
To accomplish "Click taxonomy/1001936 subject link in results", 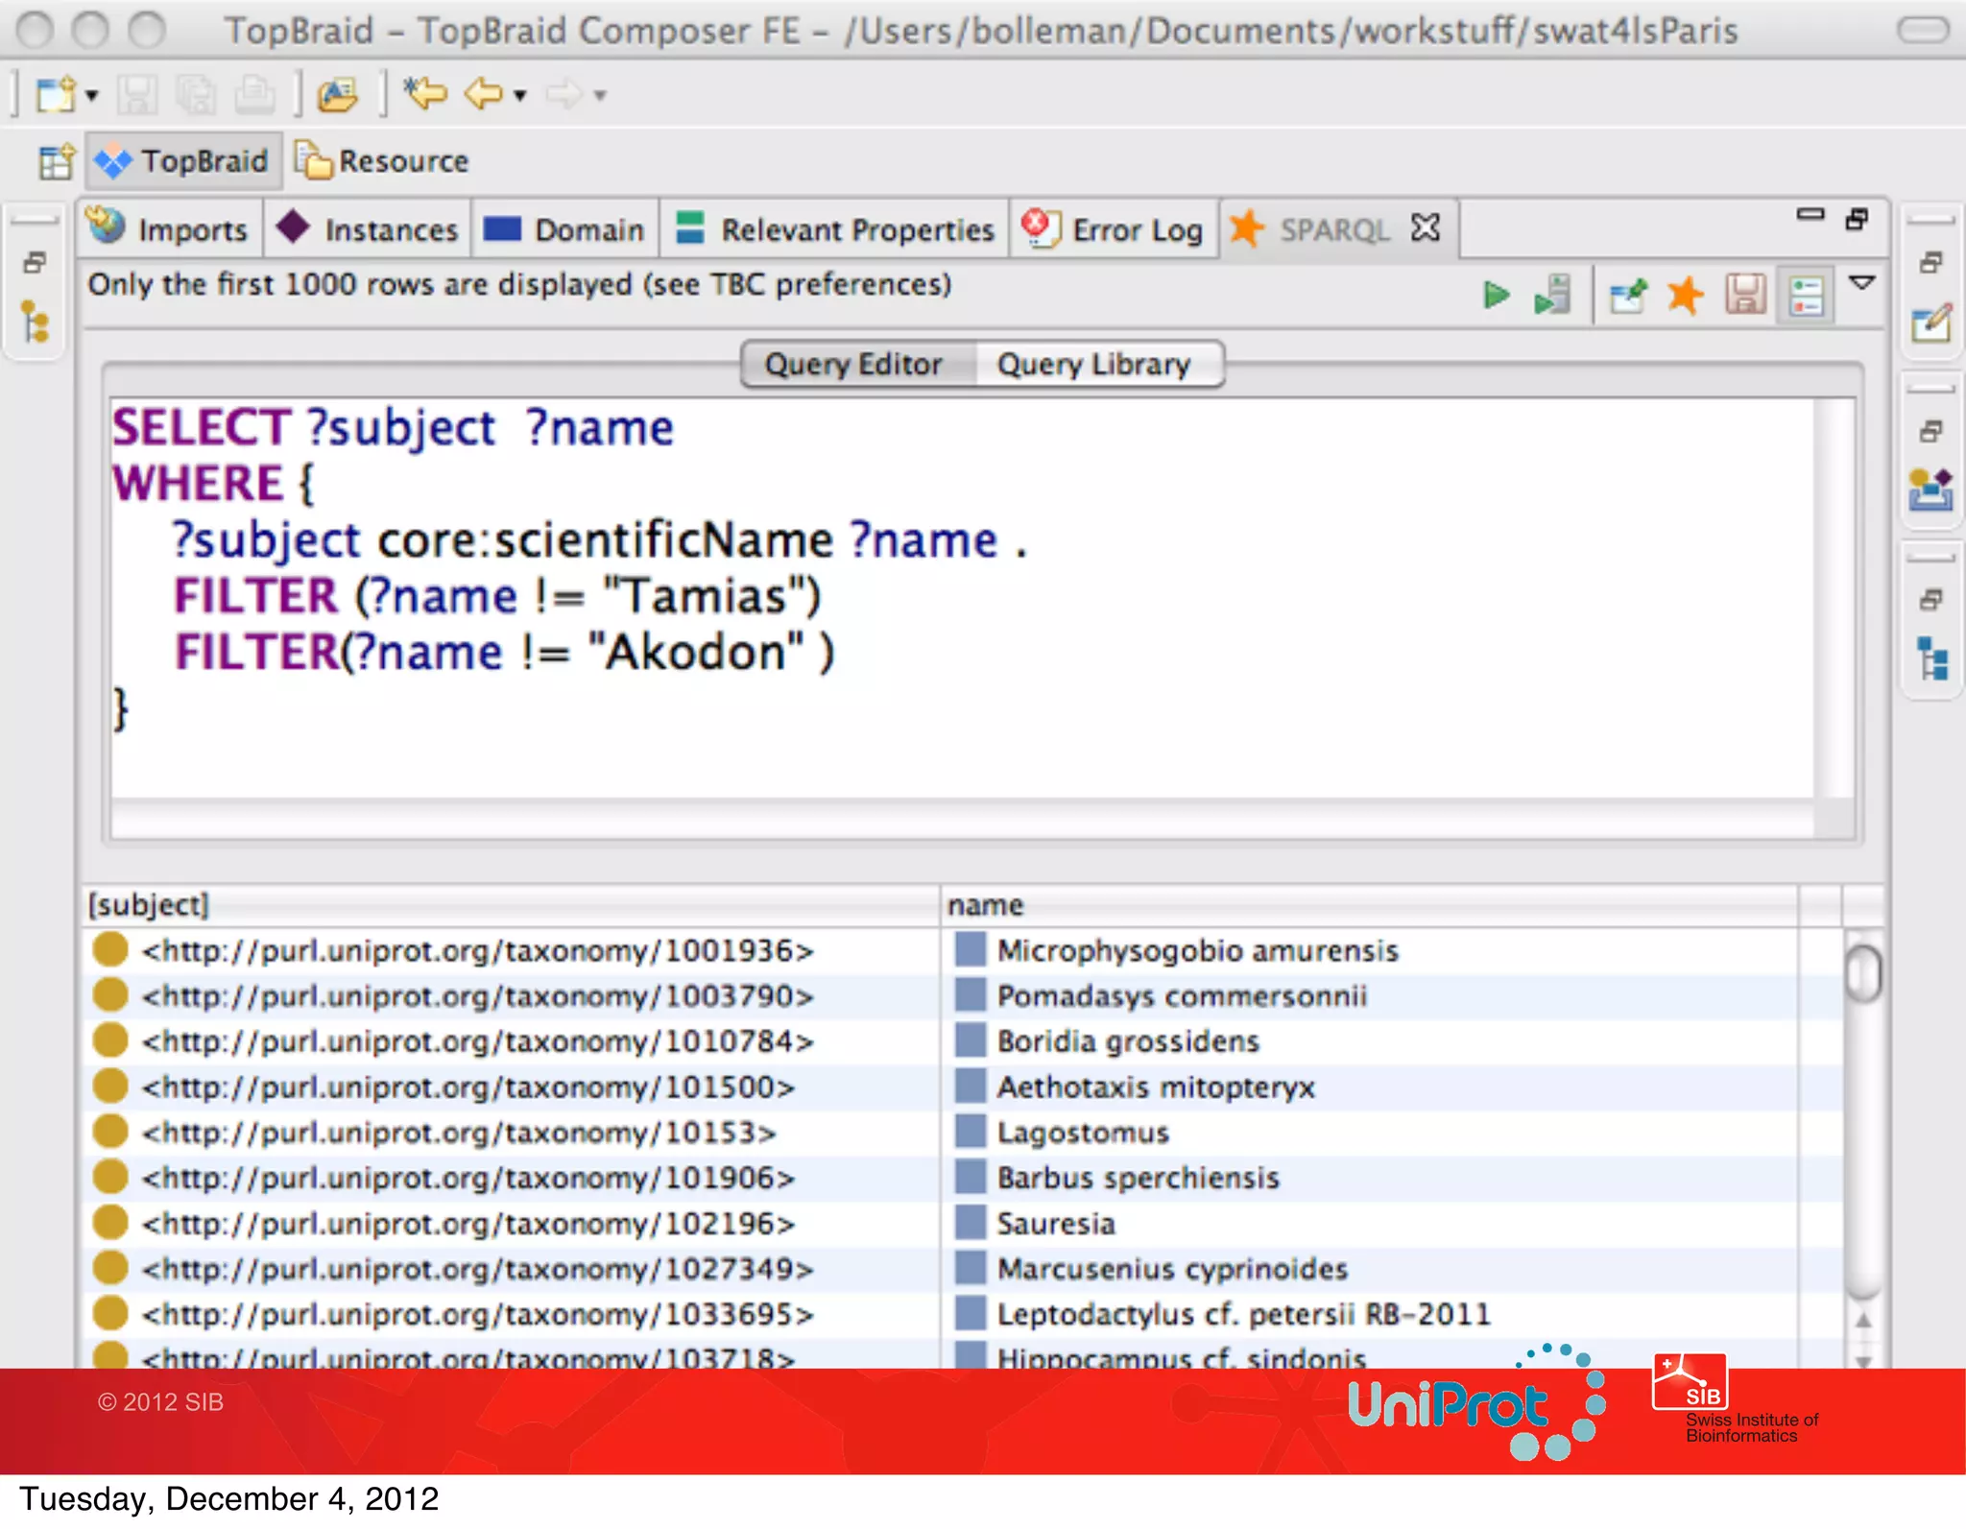I will [x=477, y=950].
